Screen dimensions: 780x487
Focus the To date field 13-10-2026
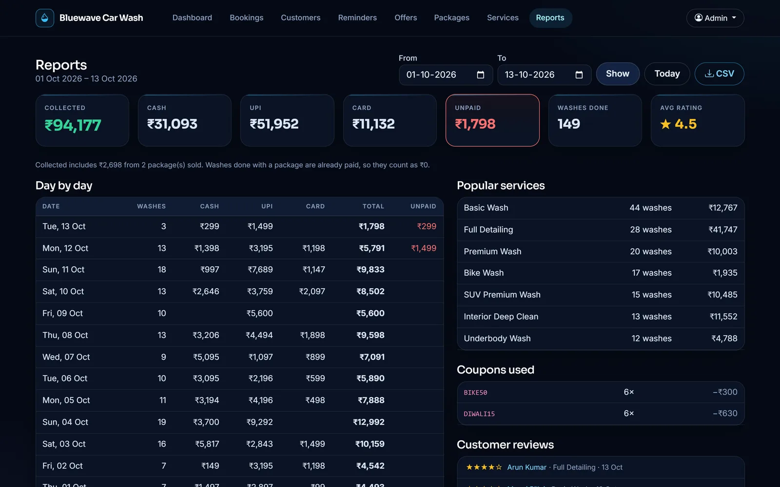(544, 75)
